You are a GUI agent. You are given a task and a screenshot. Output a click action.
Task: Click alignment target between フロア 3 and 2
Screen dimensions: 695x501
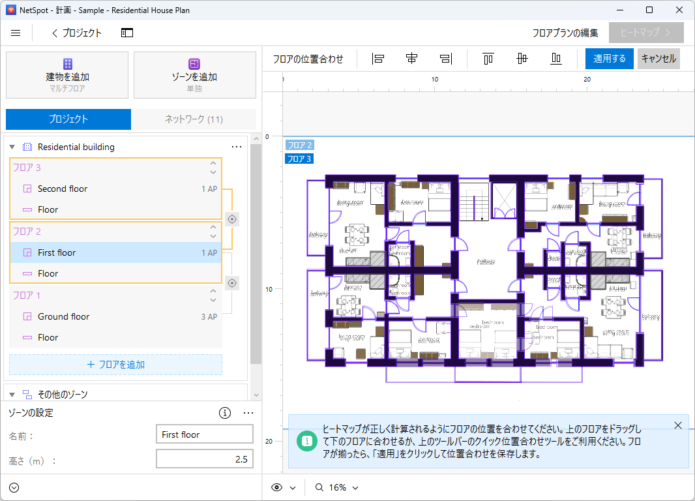tap(232, 219)
